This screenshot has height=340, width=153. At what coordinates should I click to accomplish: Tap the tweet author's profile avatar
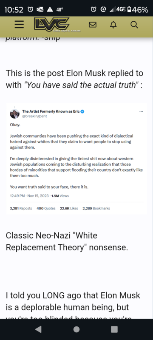(x=15, y=113)
